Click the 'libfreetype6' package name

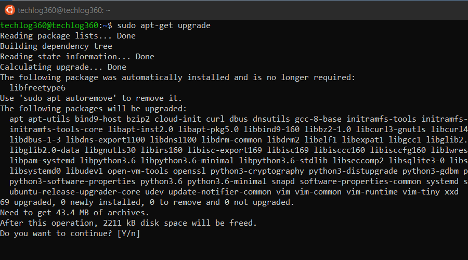[37, 88]
